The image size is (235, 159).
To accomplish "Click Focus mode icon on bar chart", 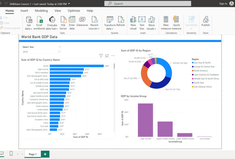I will (107, 56).
